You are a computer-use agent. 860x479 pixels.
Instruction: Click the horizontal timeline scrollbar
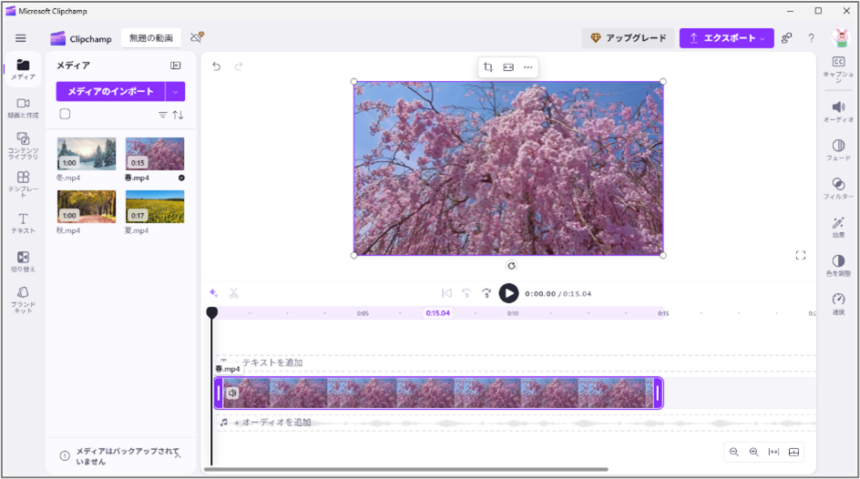click(406, 469)
